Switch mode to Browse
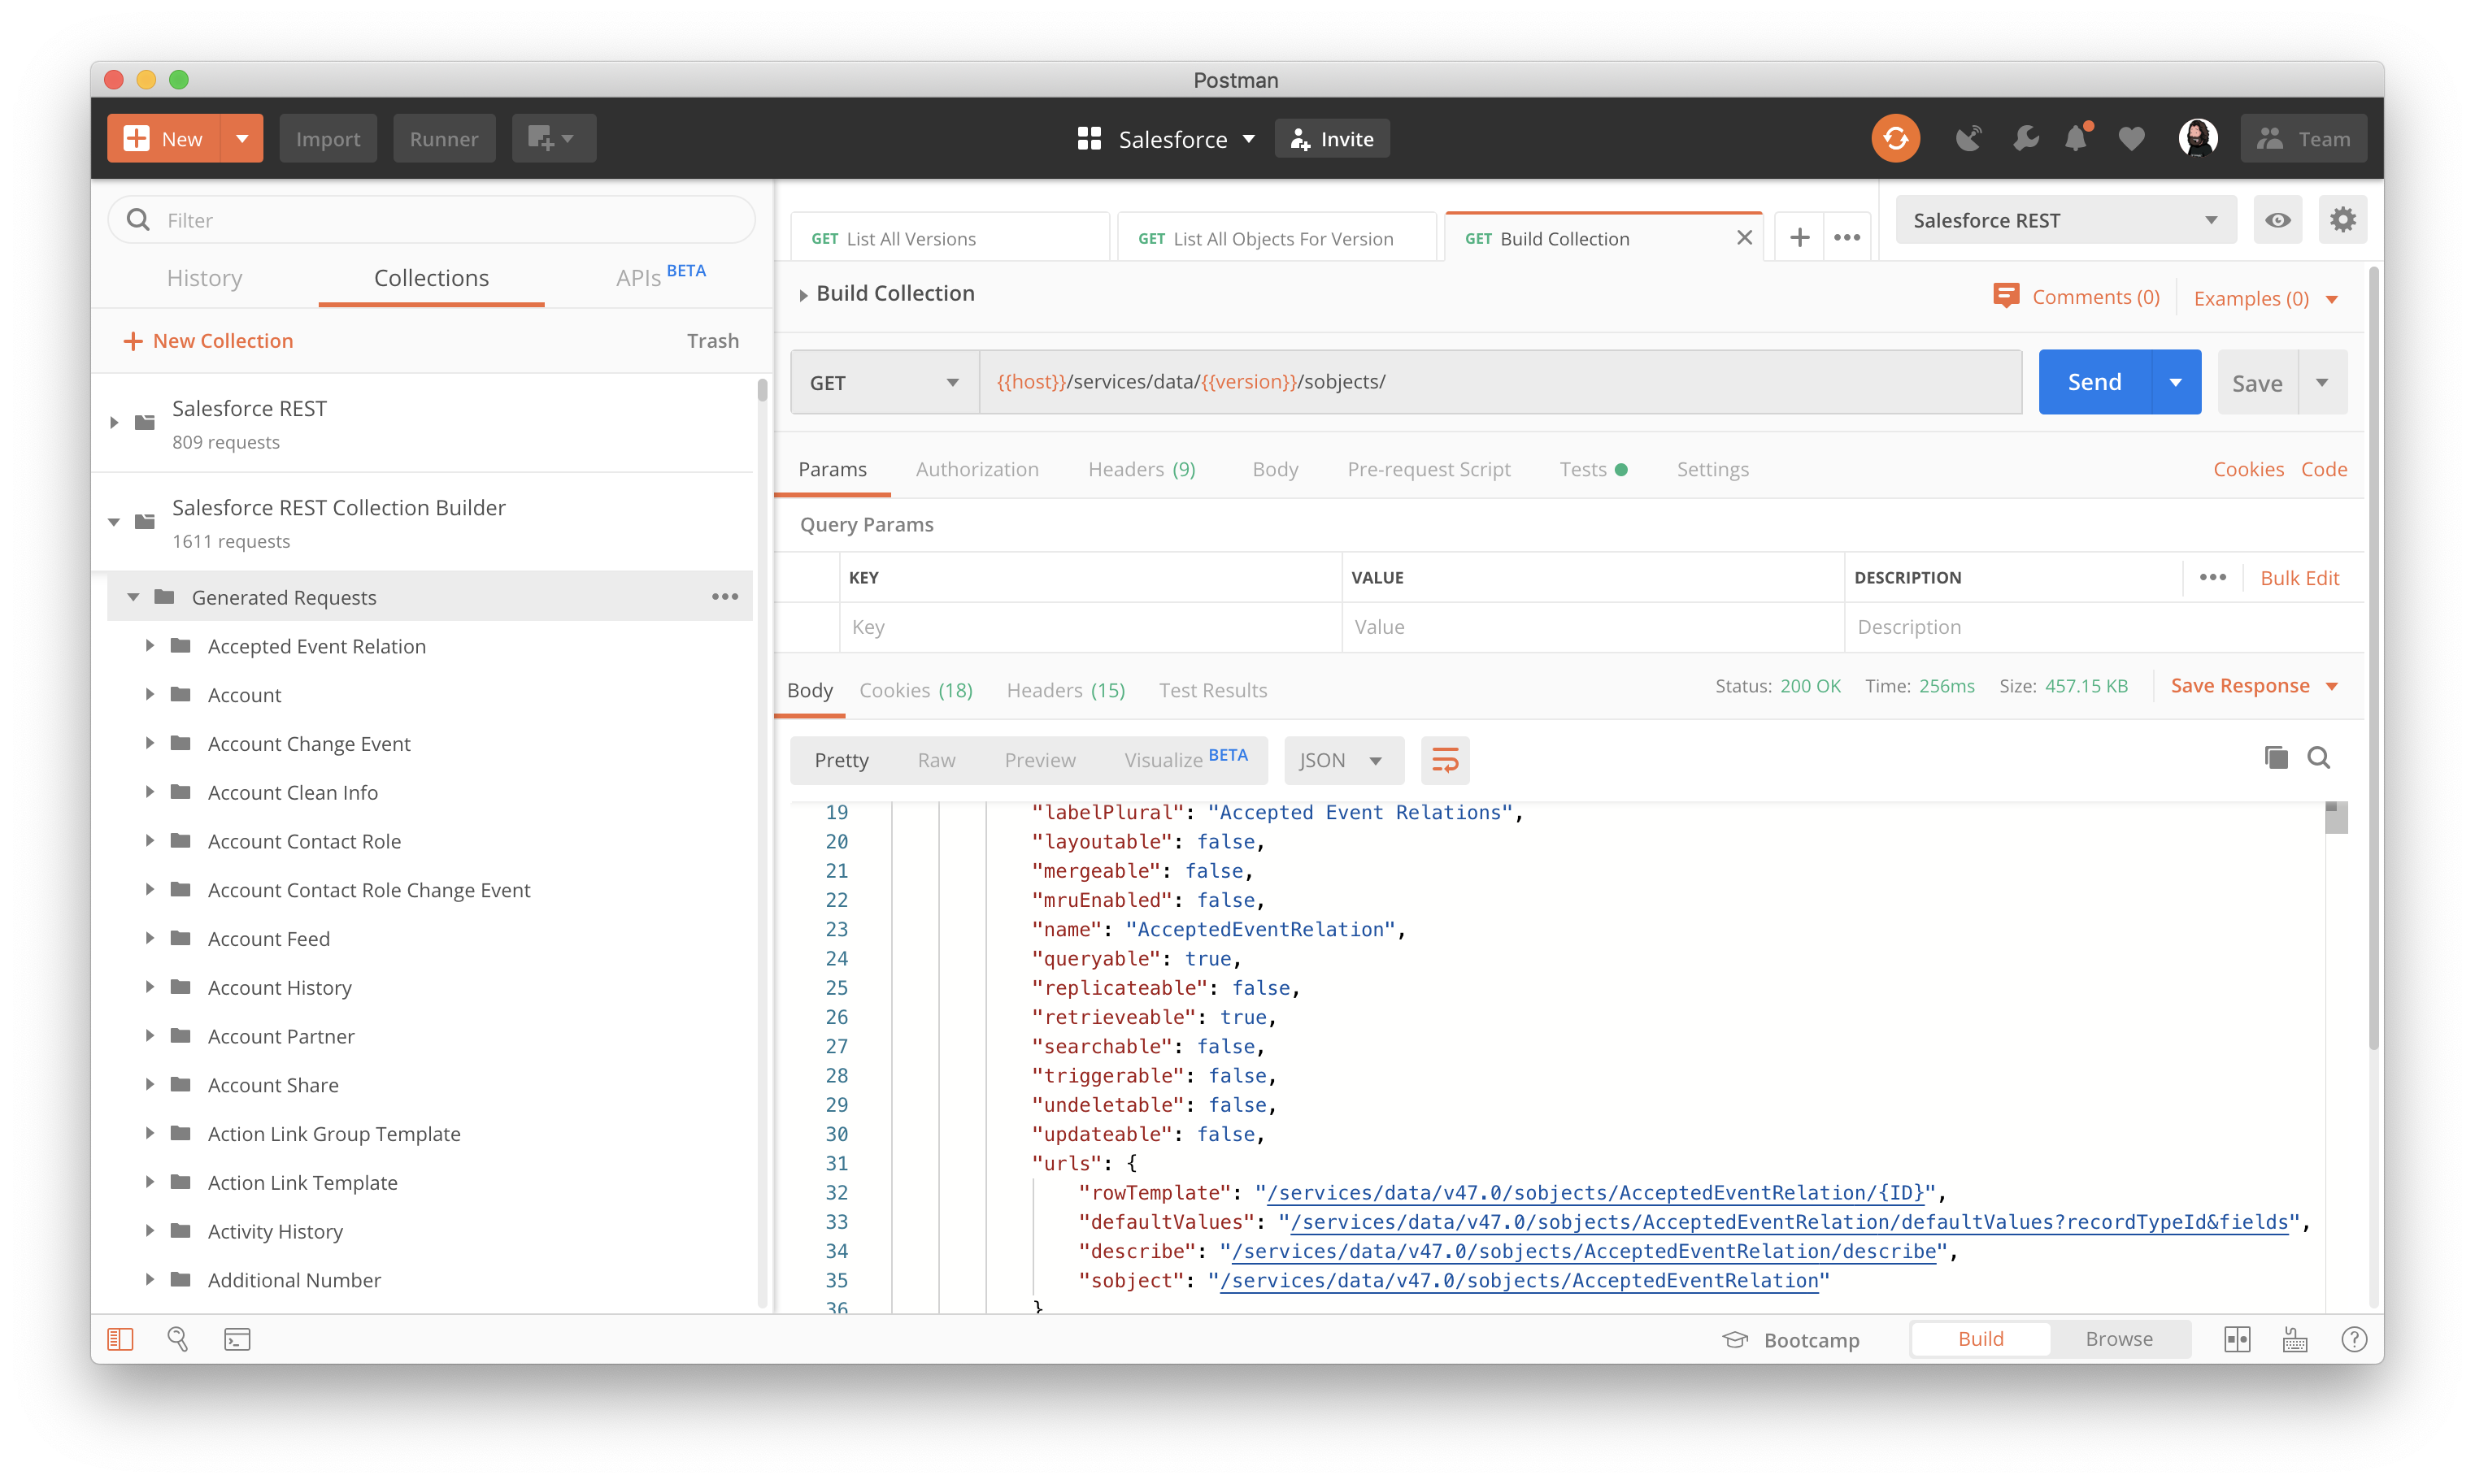Image resolution: width=2475 pixels, height=1484 pixels. (2118, 1339)
